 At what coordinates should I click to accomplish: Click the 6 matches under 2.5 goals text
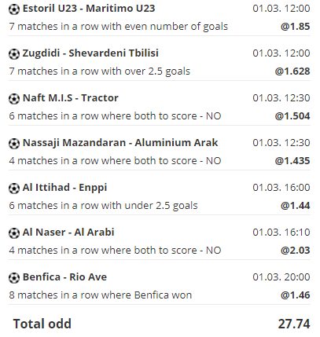(x=103, y=206)
